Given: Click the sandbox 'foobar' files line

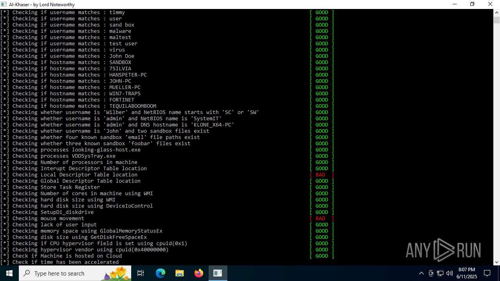Looking at the screenshot, I should 95,144.
